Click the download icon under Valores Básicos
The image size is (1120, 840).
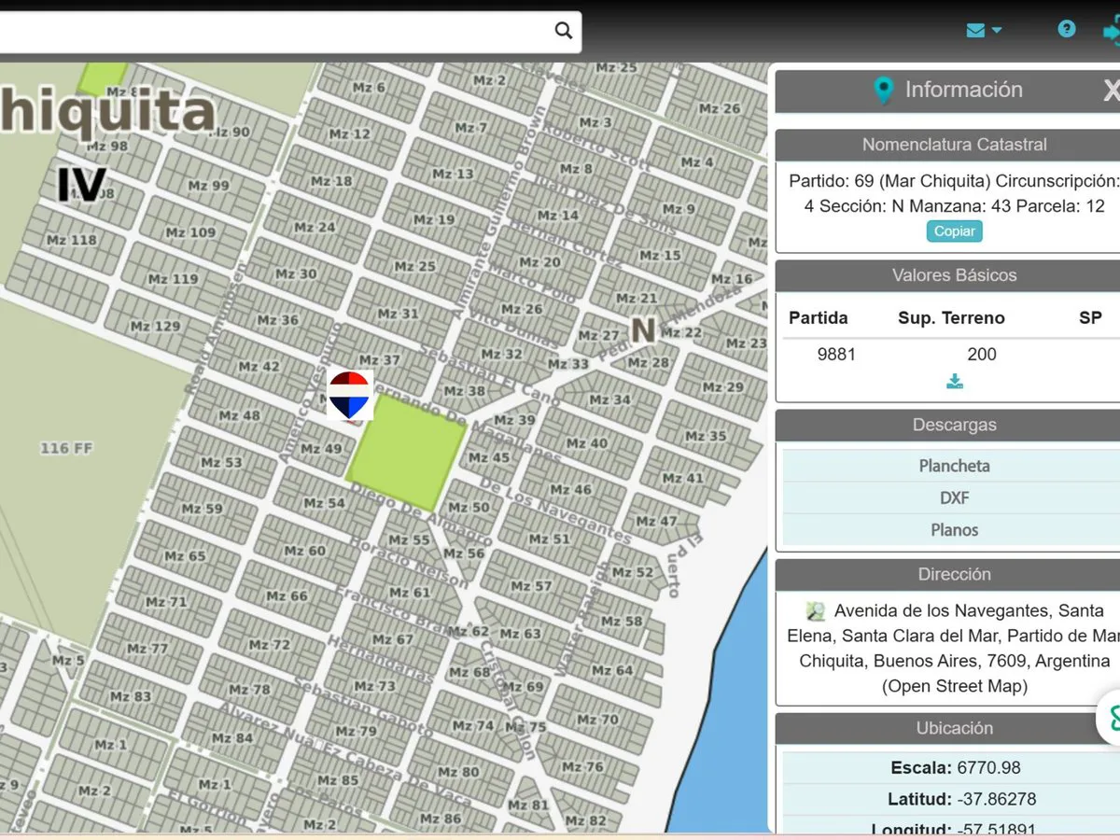(955, 381)
